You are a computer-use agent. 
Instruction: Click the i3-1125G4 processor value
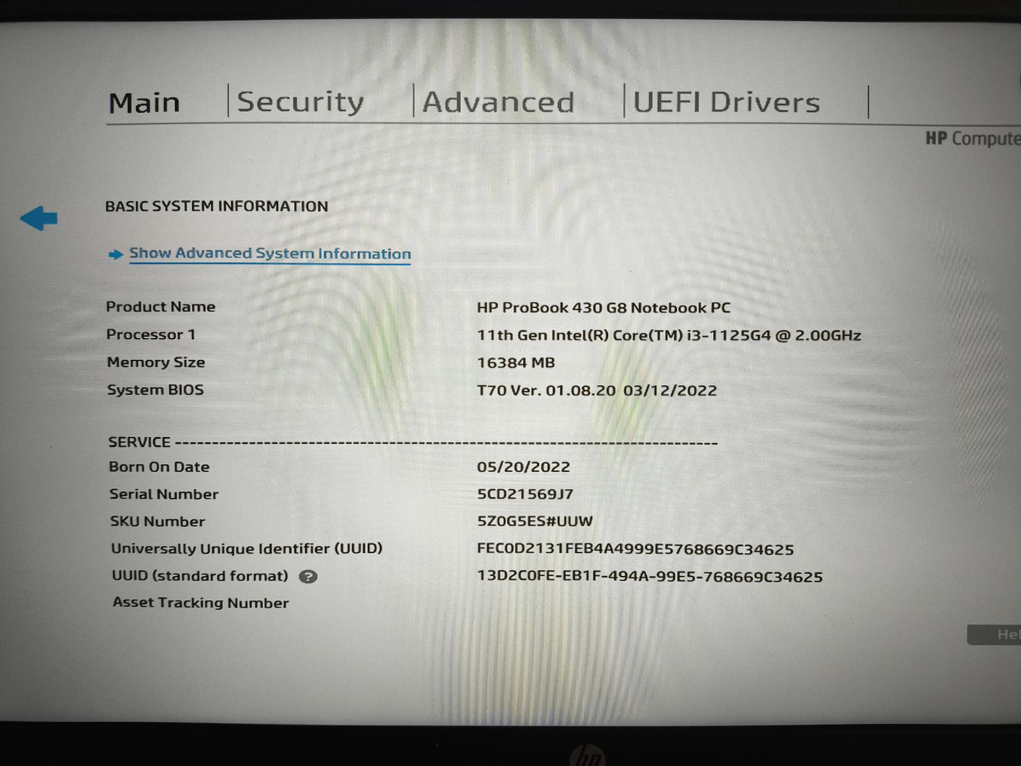pyautogui.click(x=669, y=335)
